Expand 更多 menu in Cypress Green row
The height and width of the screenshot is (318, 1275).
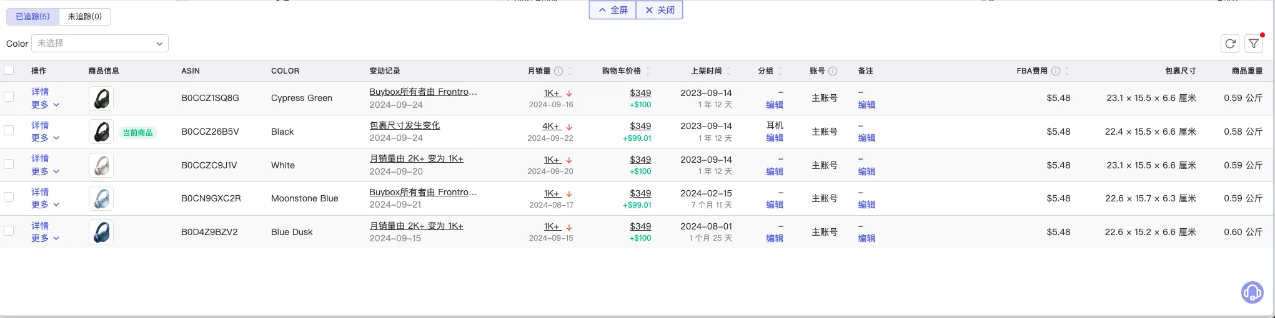46,105
